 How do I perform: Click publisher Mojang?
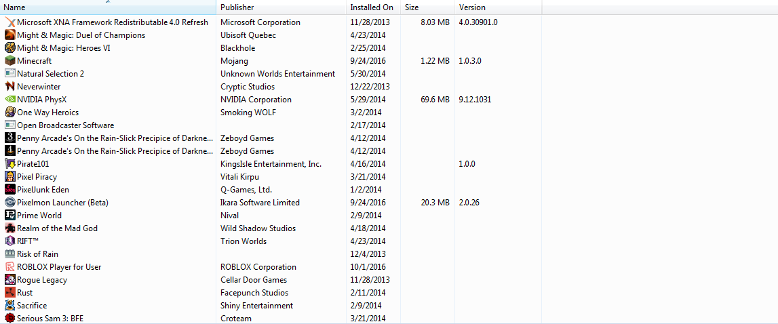(234, 61)
